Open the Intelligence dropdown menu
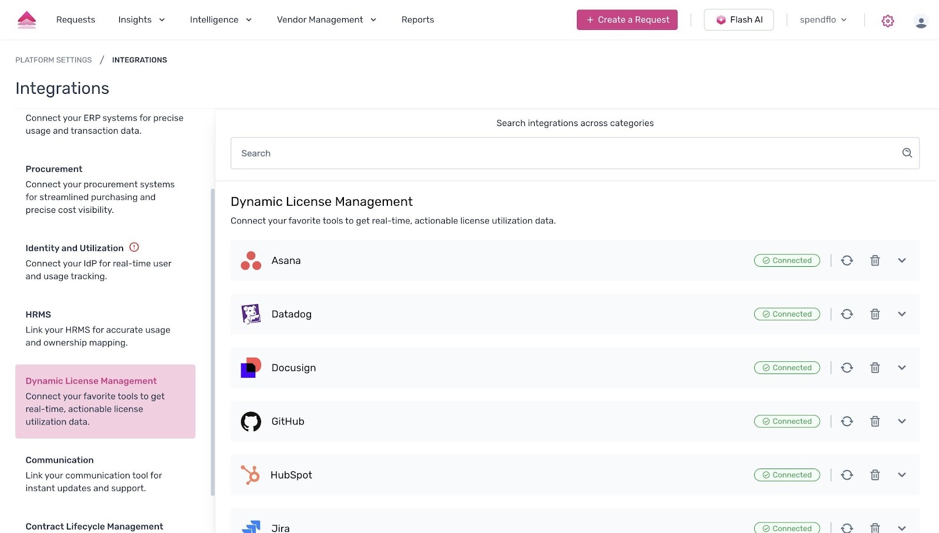The height and width of the screenshot is (533, 939). (221, 20)
